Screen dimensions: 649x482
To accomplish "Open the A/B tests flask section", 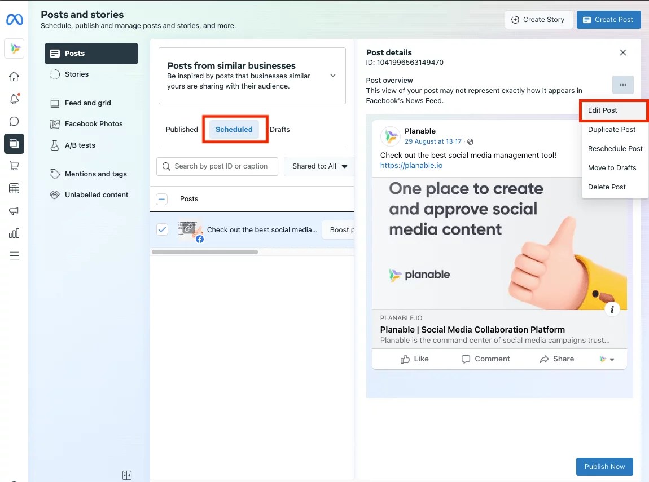I will [80, 145].
